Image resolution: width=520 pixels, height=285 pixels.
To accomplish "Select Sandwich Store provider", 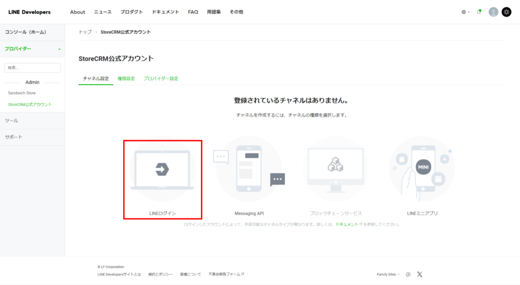I will [22, 93].
